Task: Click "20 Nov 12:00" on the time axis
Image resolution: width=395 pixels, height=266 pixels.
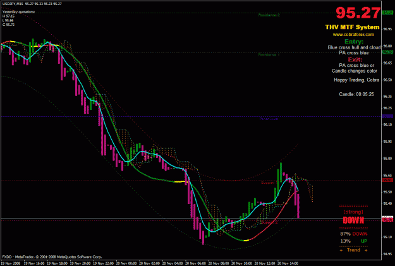Action: pyautogui.click(x=265, y=263)
